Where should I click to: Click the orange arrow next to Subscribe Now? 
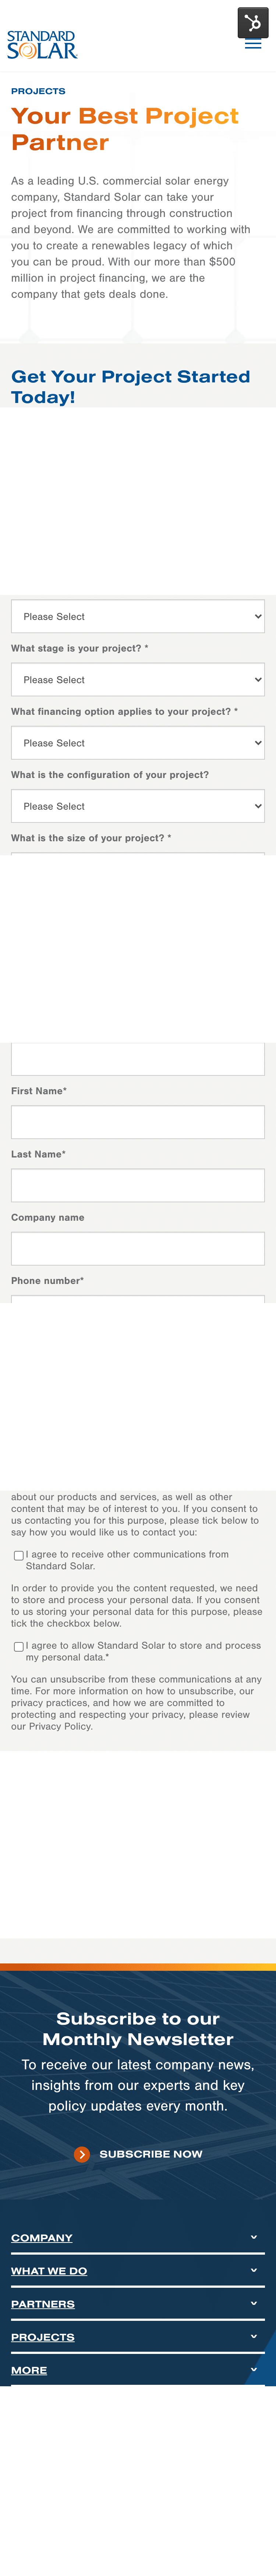click(82, 2153)
